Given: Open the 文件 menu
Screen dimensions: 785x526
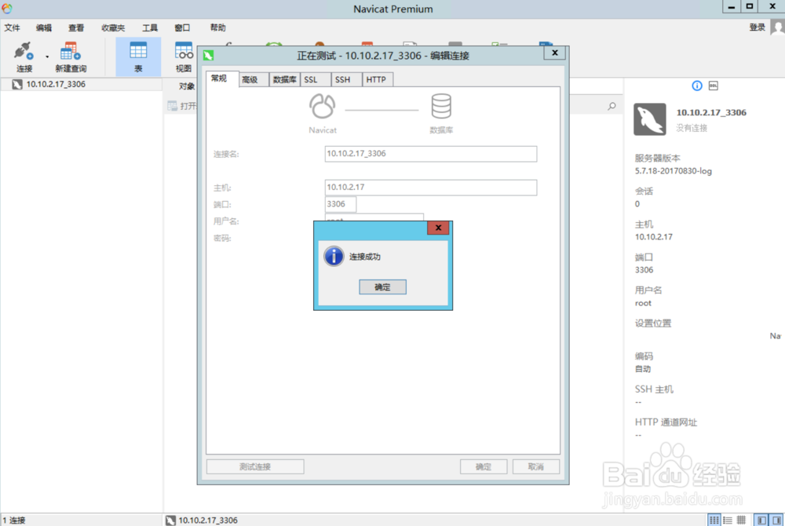Looking at the screenshot, I should click(12, 27).
